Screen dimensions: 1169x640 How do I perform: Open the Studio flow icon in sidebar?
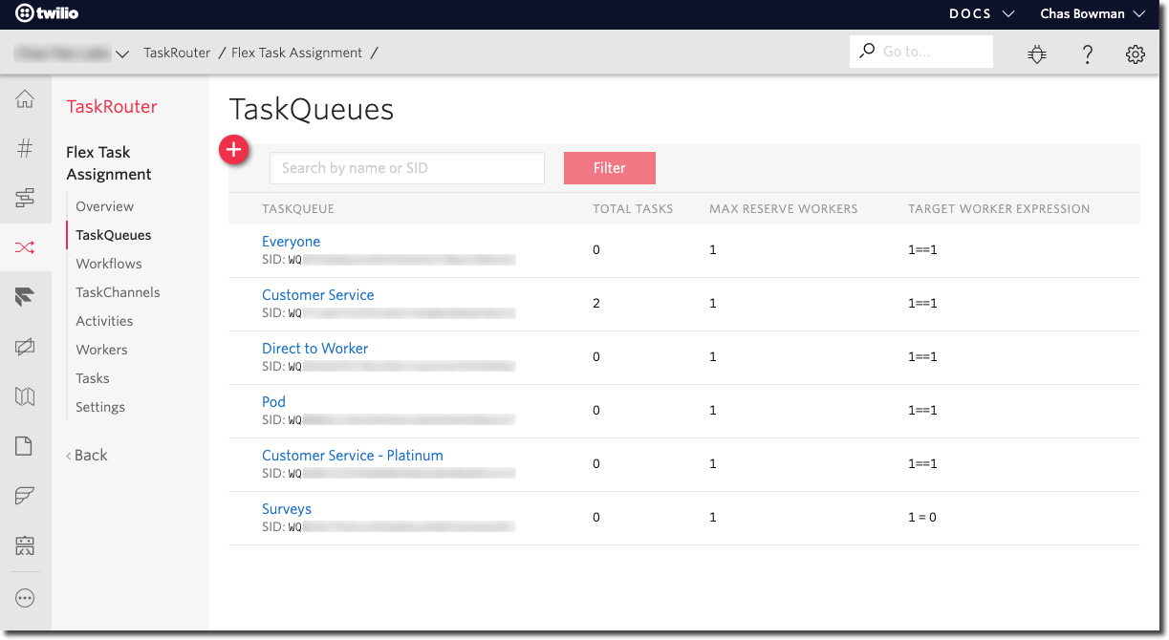(x=25, y=198)
